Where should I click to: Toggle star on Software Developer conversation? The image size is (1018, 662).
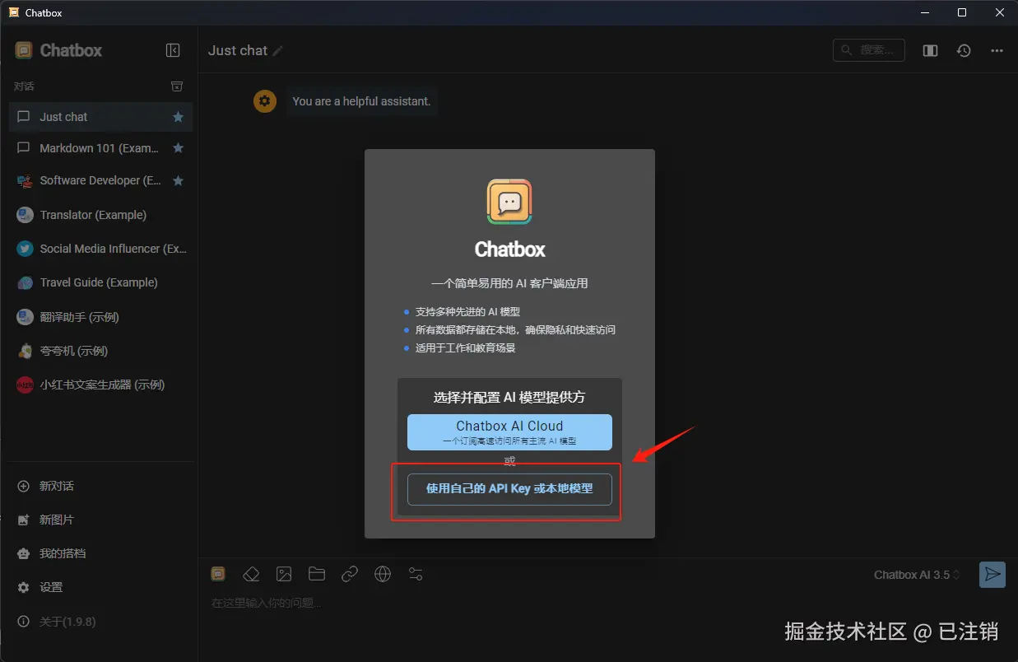click(178, 180)
